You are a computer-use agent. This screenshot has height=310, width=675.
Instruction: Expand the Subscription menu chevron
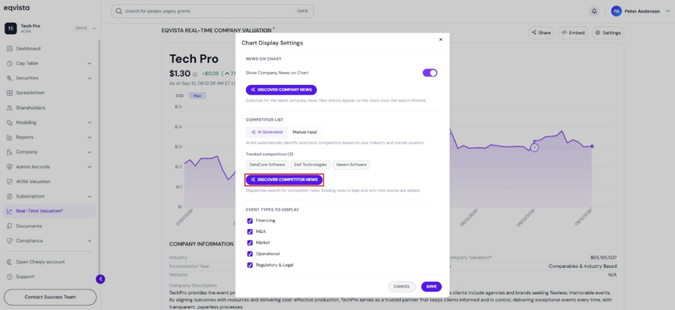tap(90, 196)
